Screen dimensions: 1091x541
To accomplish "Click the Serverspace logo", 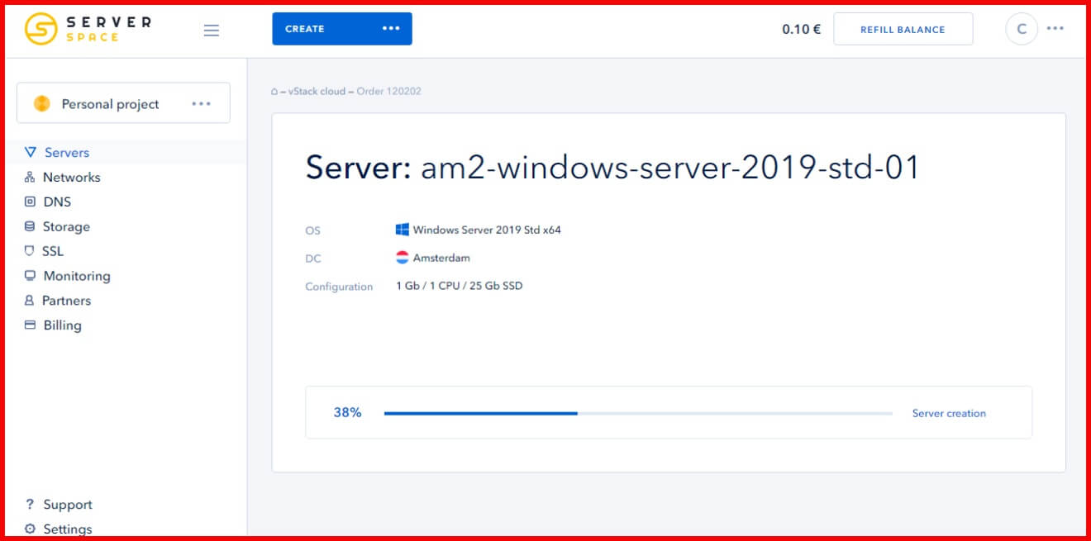I will click(88, 29).
